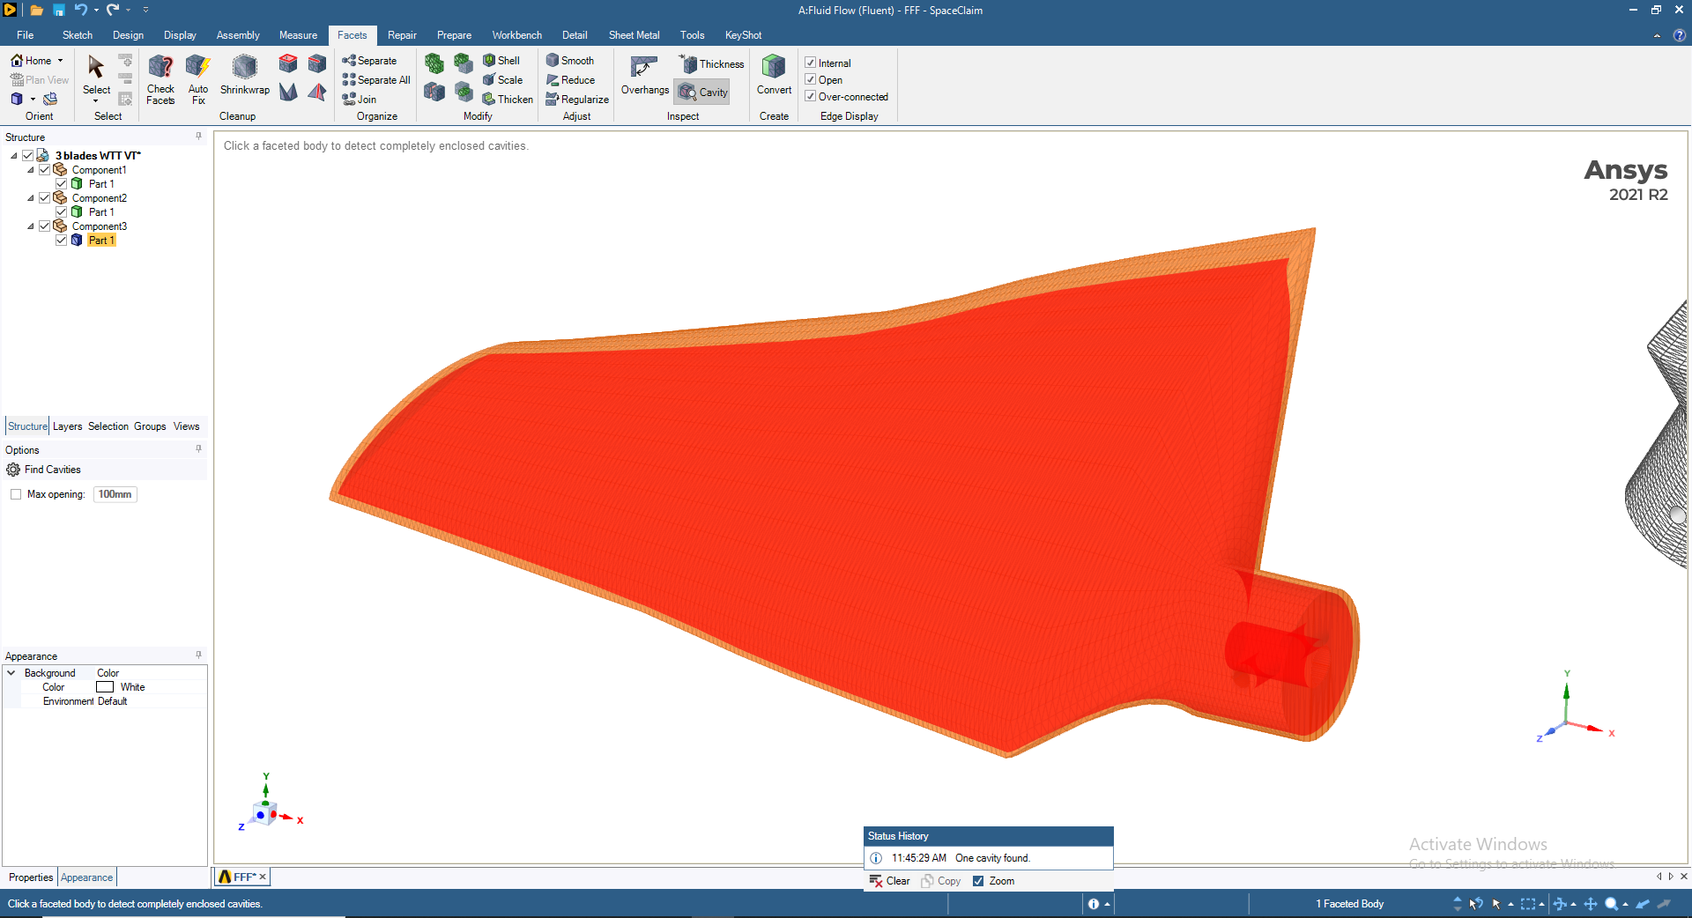Image resolution: width=1692 pixels, height=918 pixels.
Task: Click Copy in Status History
Action: 941,881
